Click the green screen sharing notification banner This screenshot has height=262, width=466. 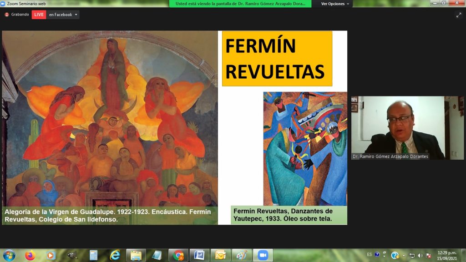[x=240, y=4]
